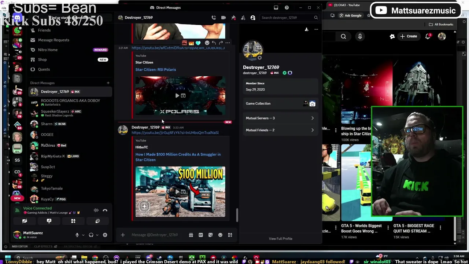Open the HitboTC channel link
Image resolution: width=469 pixels, height=264 pixels.
(141, 147)
